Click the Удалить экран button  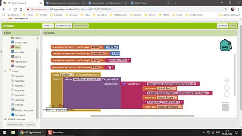[81, 26]
